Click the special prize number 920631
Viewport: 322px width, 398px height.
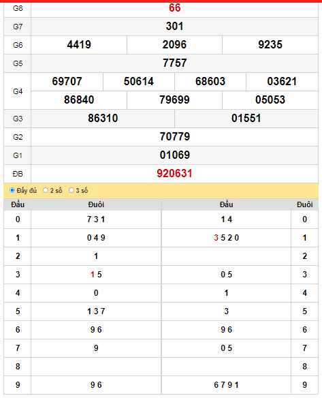174,174
